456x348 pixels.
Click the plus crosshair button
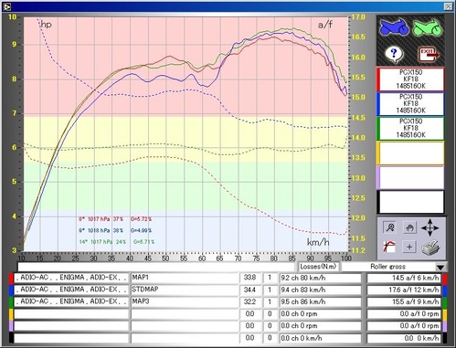[409, 247]
